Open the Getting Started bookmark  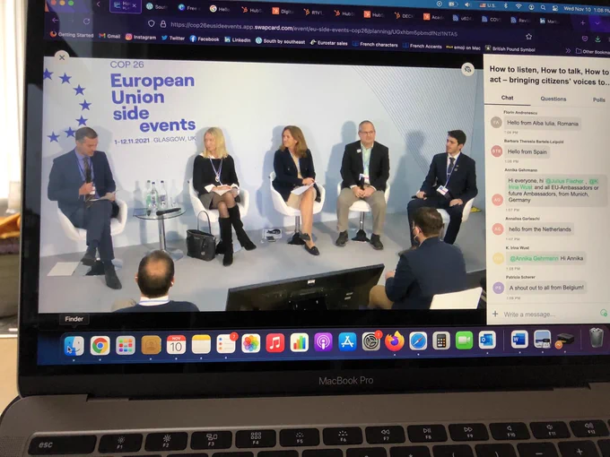pos(72,35)
